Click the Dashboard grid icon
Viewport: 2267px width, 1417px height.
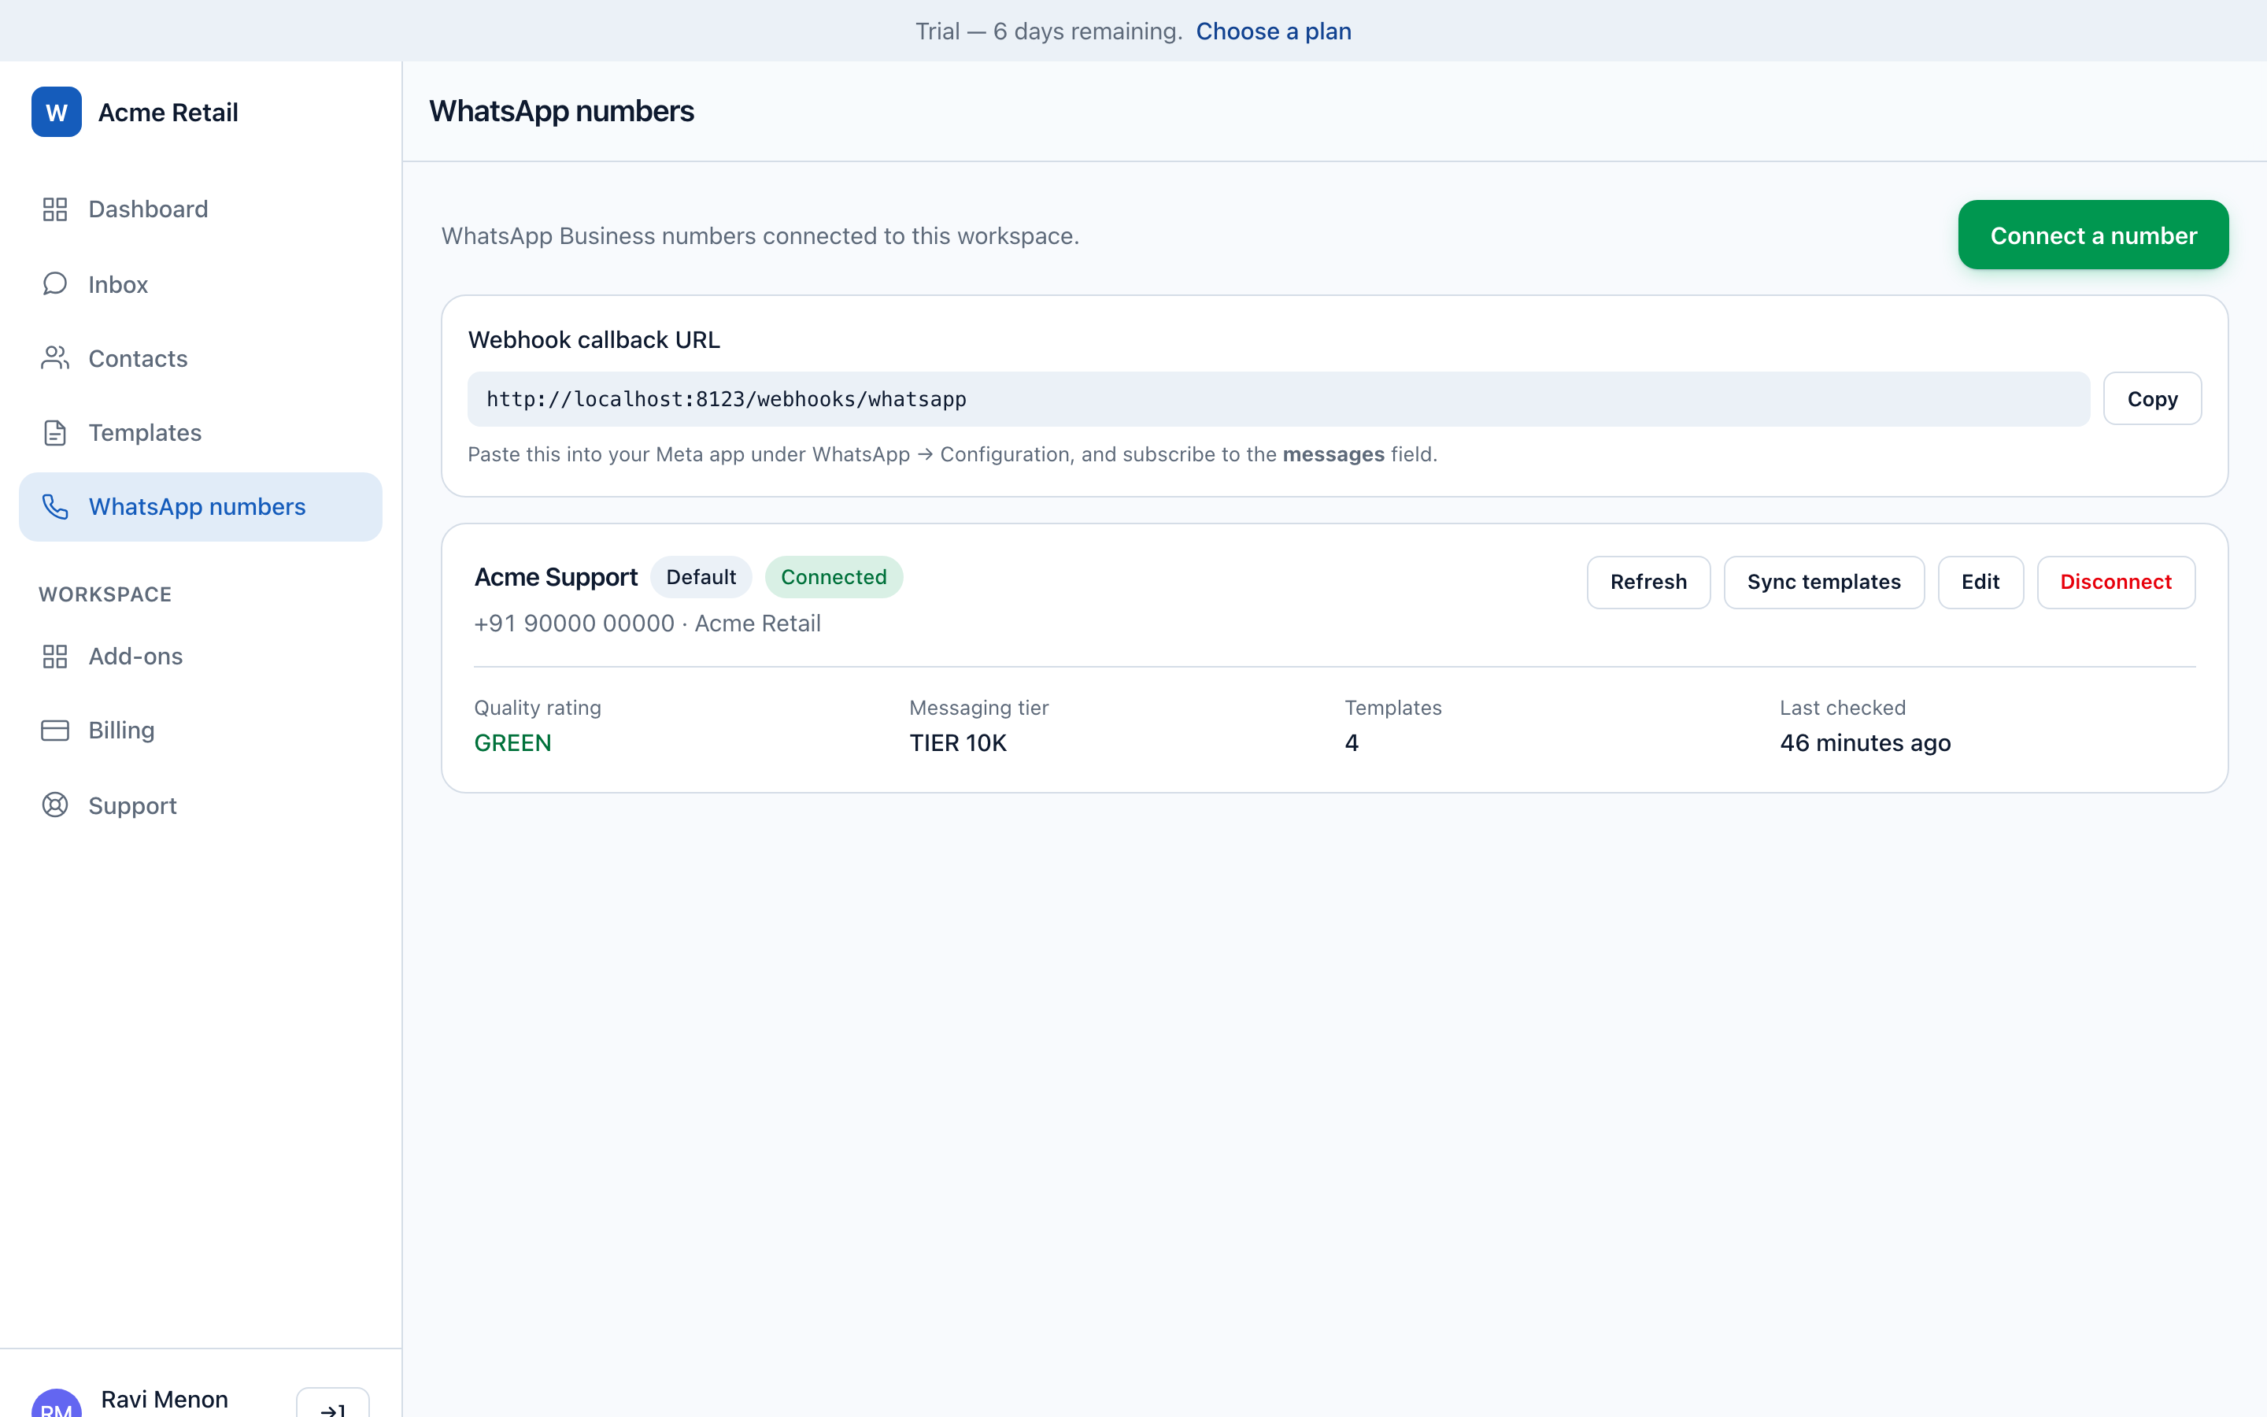click(x=55, y=209)
